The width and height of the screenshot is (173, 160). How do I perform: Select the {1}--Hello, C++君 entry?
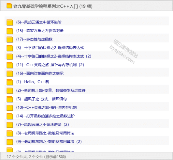(x=33, y=82)
